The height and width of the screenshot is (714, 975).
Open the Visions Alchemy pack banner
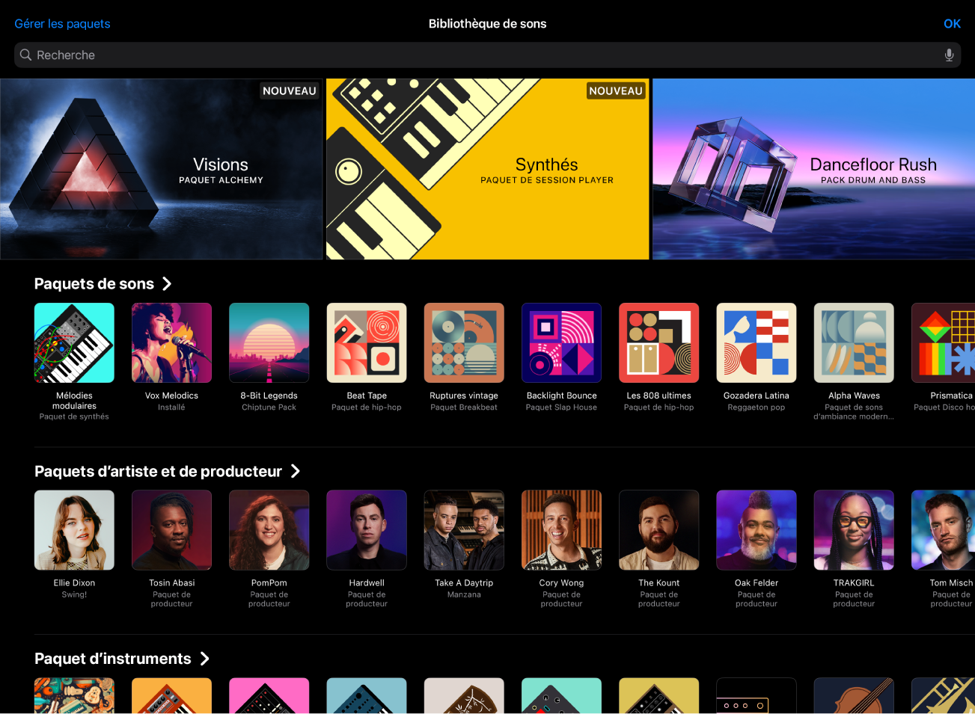(161, 169)
